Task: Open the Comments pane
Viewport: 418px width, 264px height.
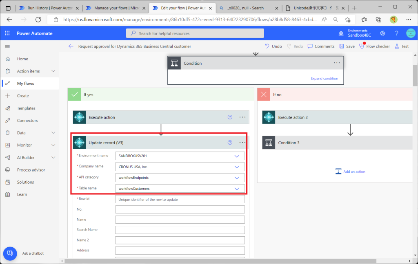Action: point(321,46)
